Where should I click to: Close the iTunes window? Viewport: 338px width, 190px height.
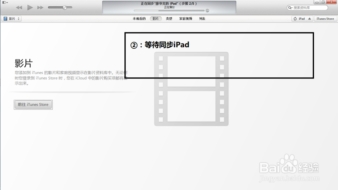click(332, 2)
